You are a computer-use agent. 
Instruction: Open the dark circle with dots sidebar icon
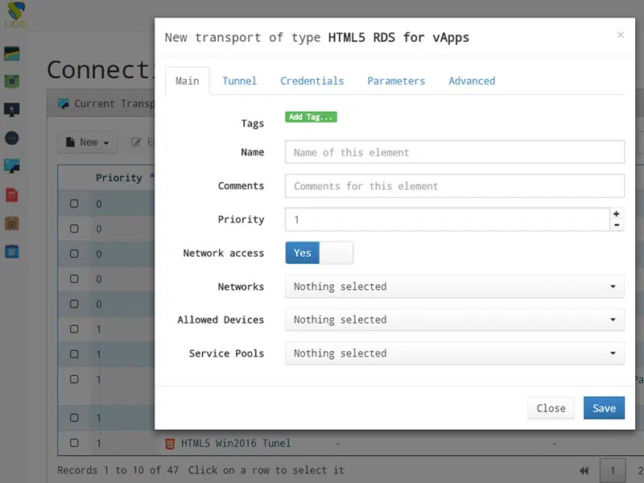click(x=11, y=138)
